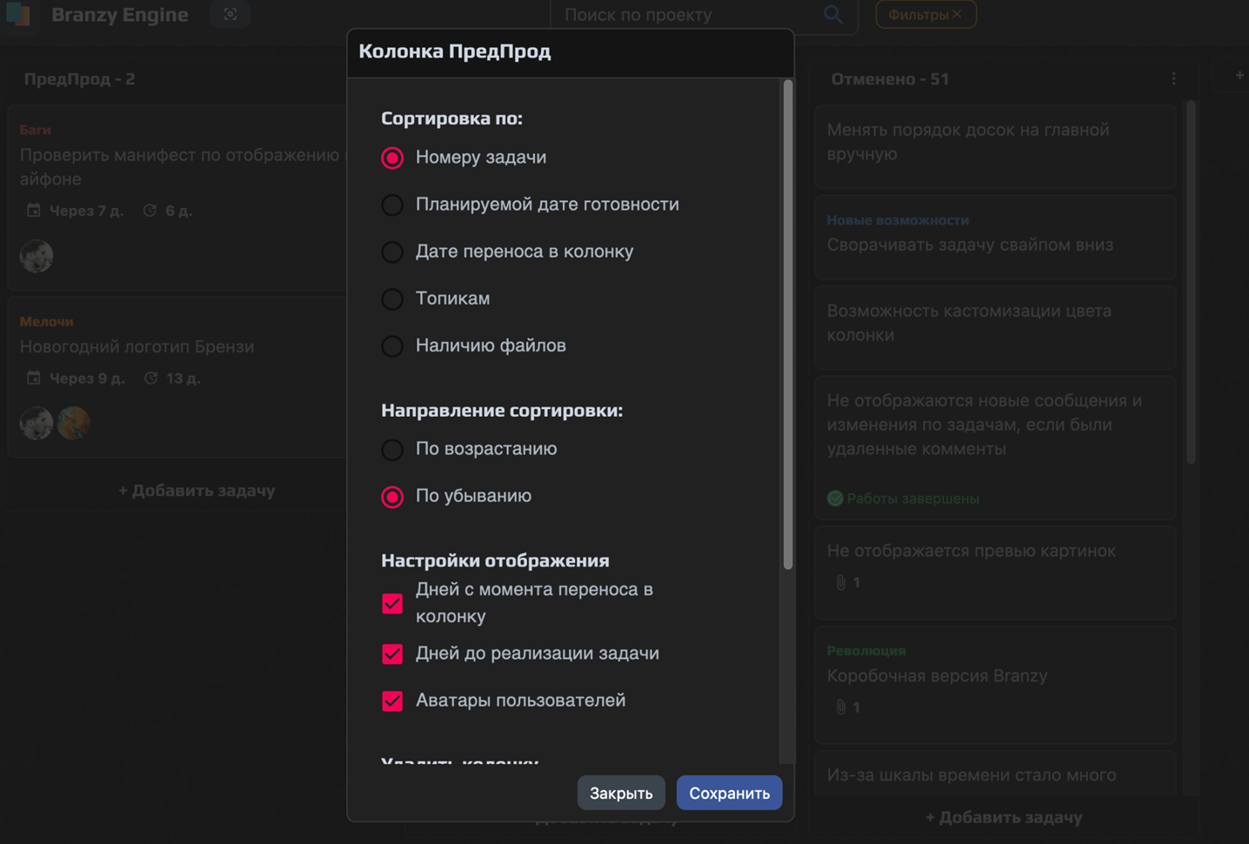This screenshot has width=1249, height=844.
Task: Click the Отменено - 51 column header
Action: (890, 79)
